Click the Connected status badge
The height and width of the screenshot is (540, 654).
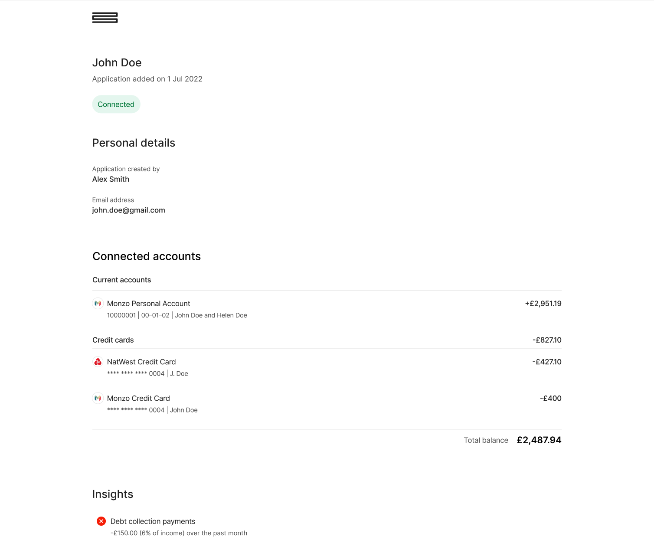pyautogui.click(x=116, y=104)
